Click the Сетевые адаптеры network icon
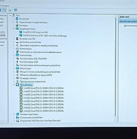Viewport: 137px width, 139px height. [18, 114]
